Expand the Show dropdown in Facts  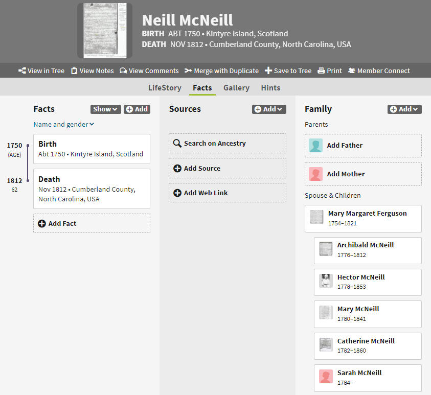pos(105,109)
